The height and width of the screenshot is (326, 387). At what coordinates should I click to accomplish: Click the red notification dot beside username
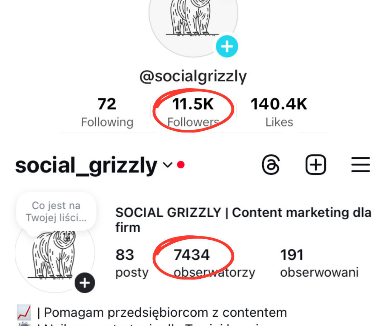pyautogui.click(x=181, y=165)
